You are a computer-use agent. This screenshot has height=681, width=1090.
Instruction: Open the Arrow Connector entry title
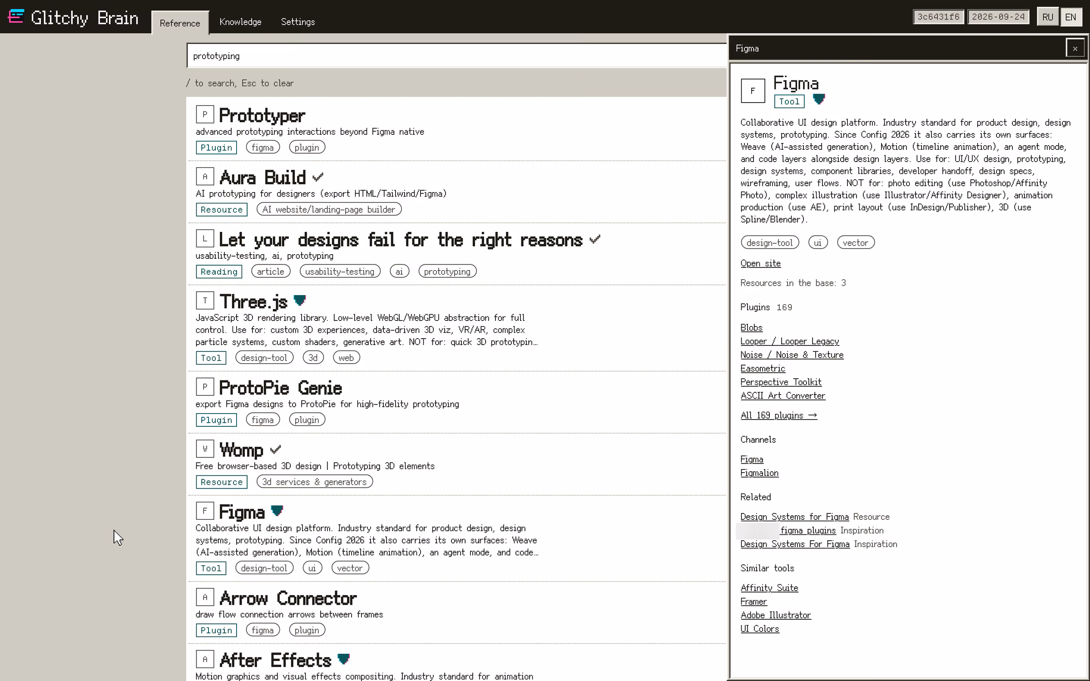(288, 598)
